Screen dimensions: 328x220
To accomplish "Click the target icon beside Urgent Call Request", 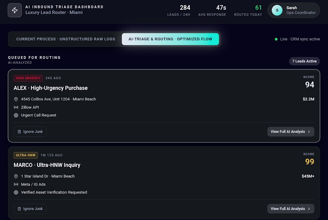I will [16, 115].
